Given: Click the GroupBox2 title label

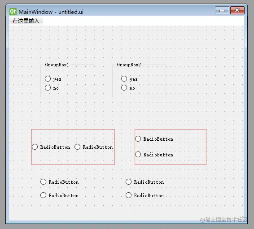Looking at the screenshot, I should pyautogui.click(x=129, y=65).
